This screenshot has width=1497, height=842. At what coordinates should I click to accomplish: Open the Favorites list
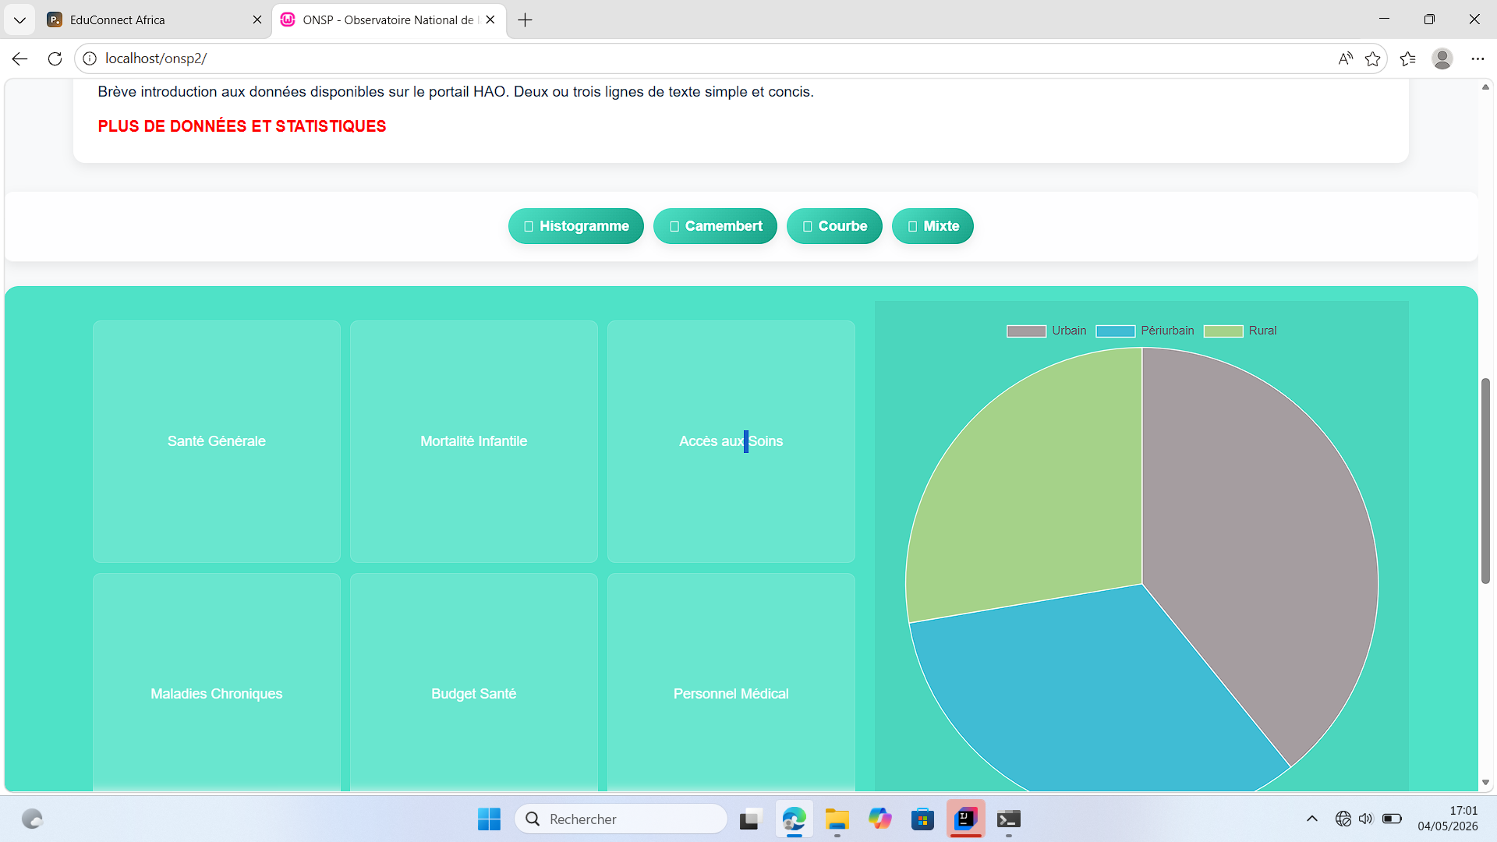[1408, 58]
